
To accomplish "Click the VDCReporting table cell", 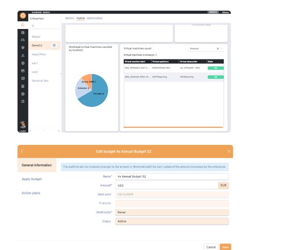I will [186, 77].
